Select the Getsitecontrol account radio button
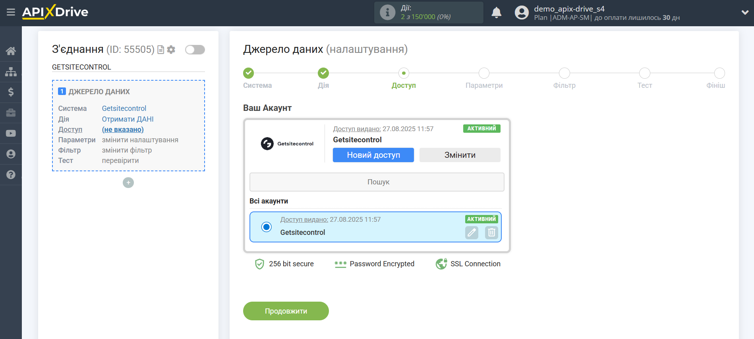 pos(266,227)
